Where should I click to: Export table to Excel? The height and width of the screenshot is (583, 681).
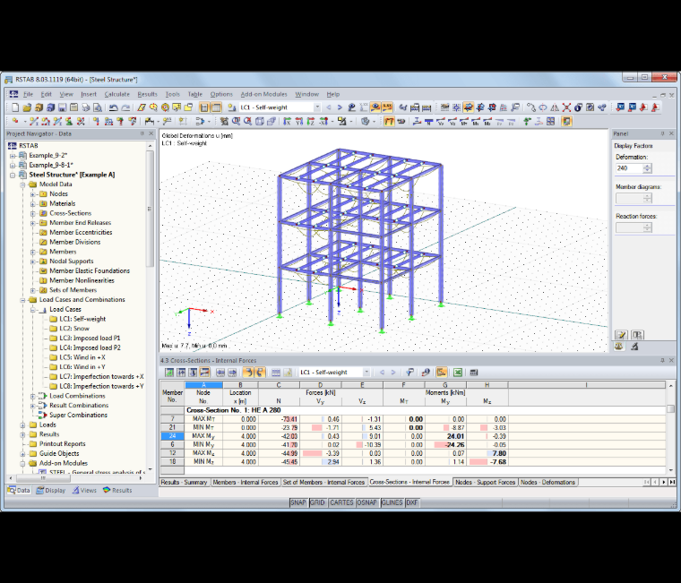click(458, 372)
